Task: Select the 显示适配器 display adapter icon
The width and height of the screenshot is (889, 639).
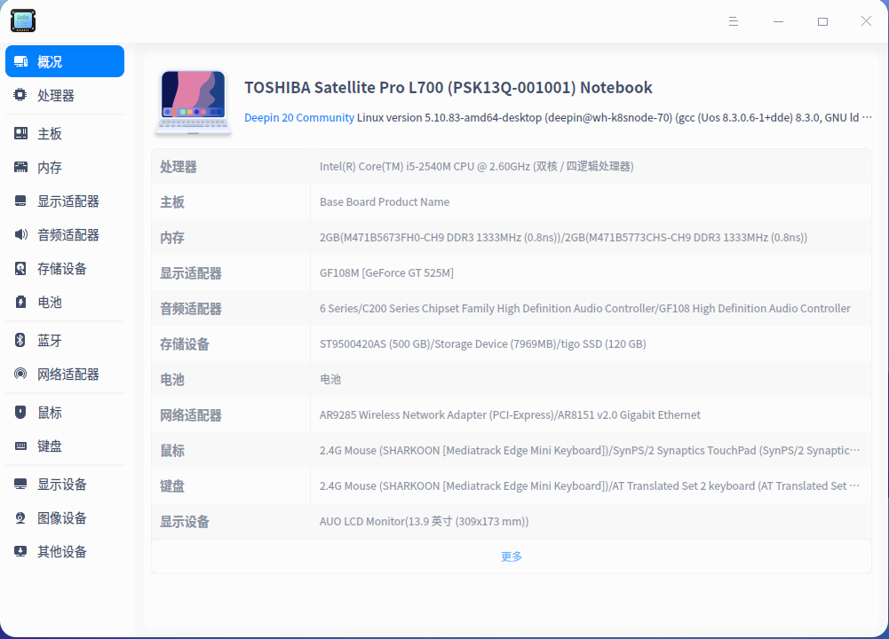Action: tap(20, 201)
